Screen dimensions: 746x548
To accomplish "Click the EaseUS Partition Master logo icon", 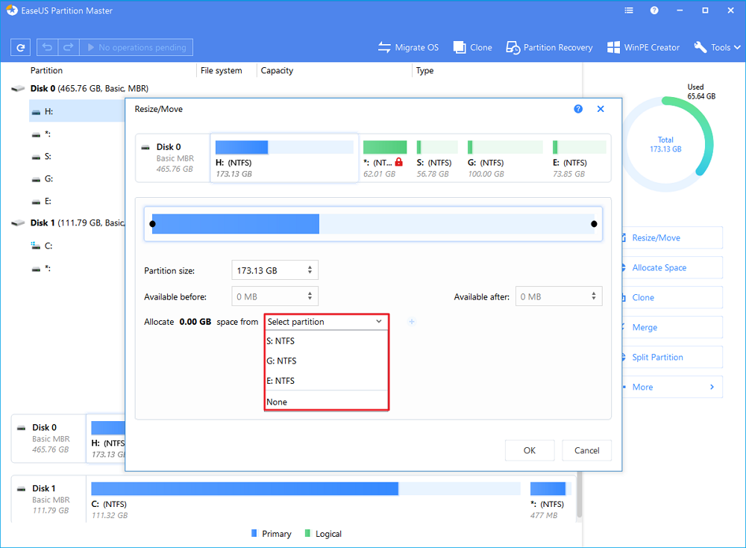I will pos(11,10).
